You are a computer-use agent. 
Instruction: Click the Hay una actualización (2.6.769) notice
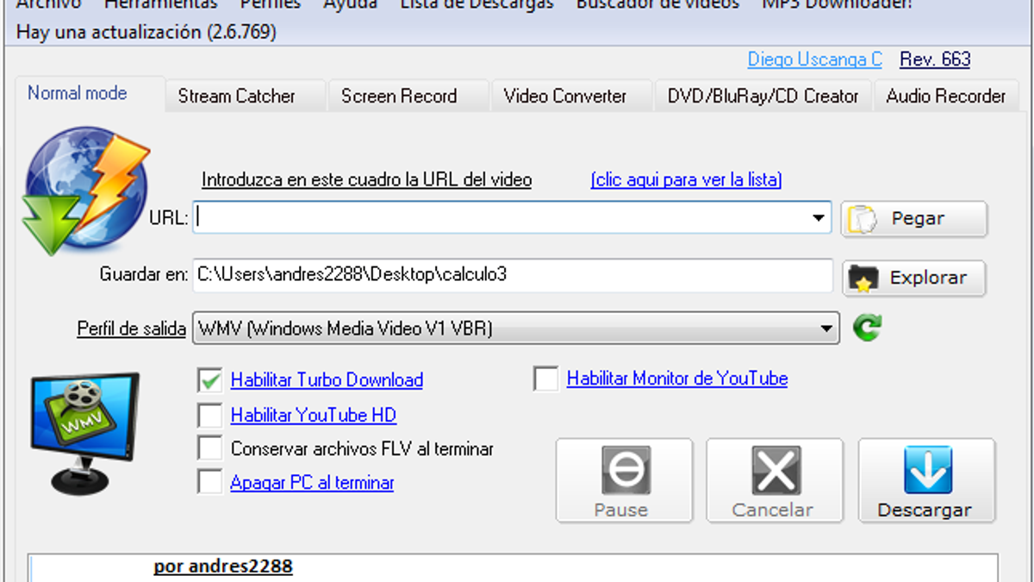(x=146, y=33)
